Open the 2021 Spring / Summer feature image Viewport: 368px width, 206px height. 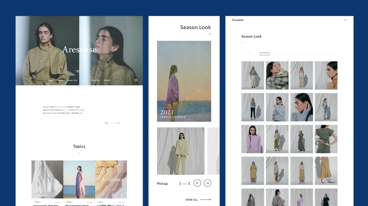coord(184,81)
